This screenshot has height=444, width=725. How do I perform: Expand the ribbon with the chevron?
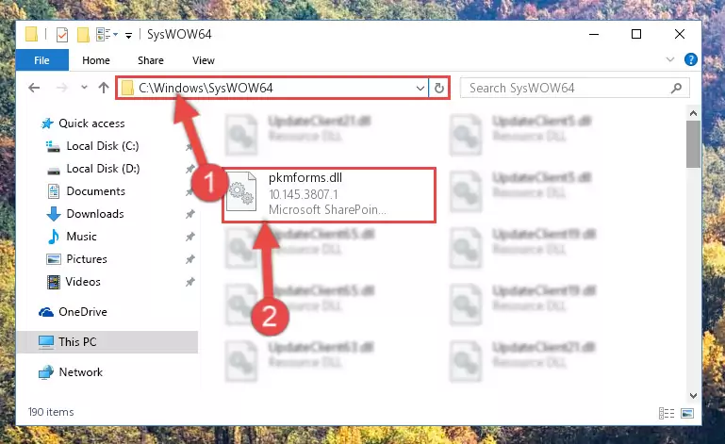670,59
